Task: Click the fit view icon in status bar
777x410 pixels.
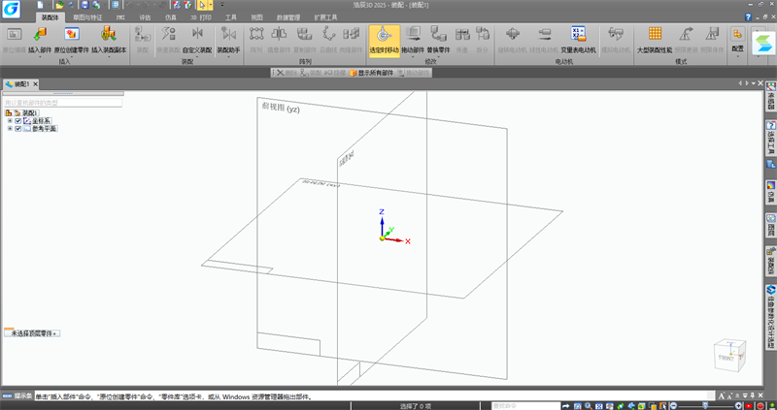Action: (598, 406)
